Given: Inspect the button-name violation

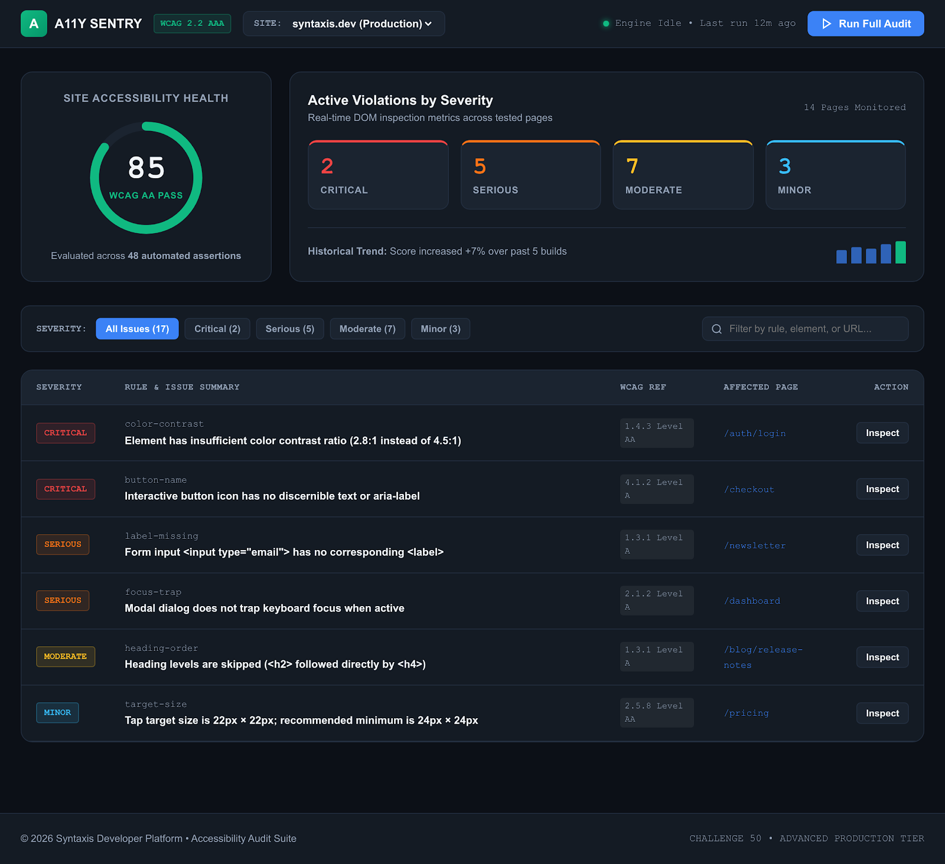Looking at the screenshot, I should tap(882, 489).
